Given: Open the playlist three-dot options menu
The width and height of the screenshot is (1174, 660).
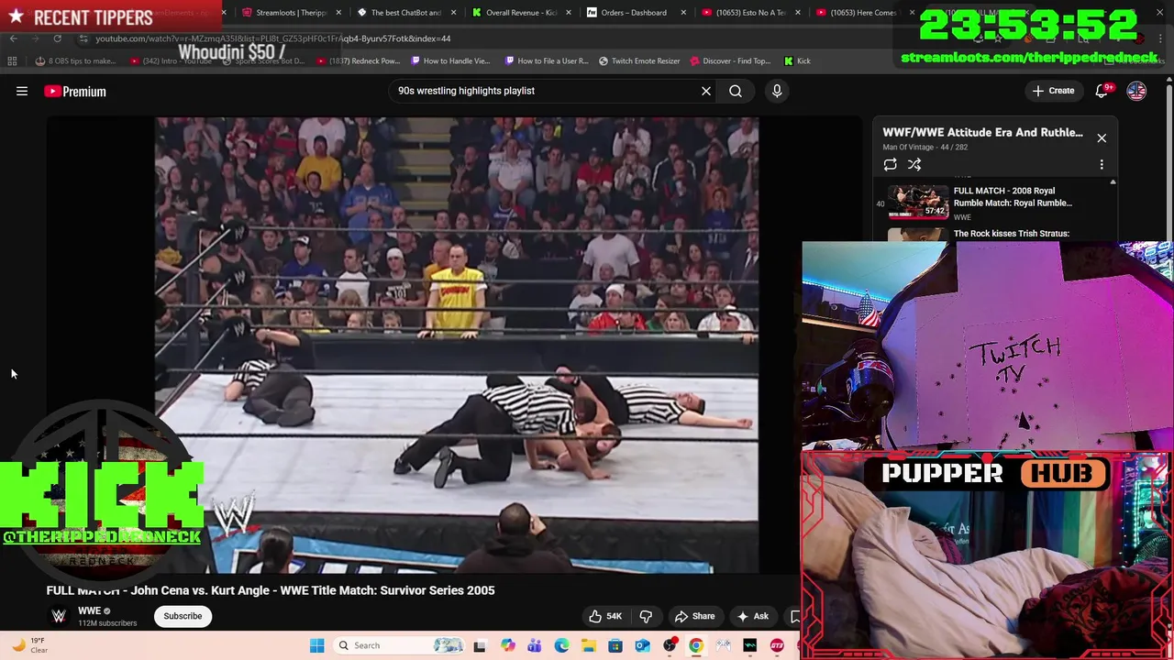Looking at the screenshot, I should [x=1102, y=164].
